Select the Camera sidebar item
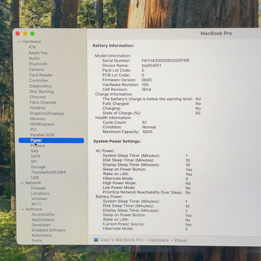This screenshot has height=261, width=261. (36, 70)
